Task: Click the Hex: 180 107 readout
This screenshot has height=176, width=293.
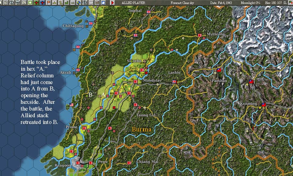Action: click(x=274, y=3)
